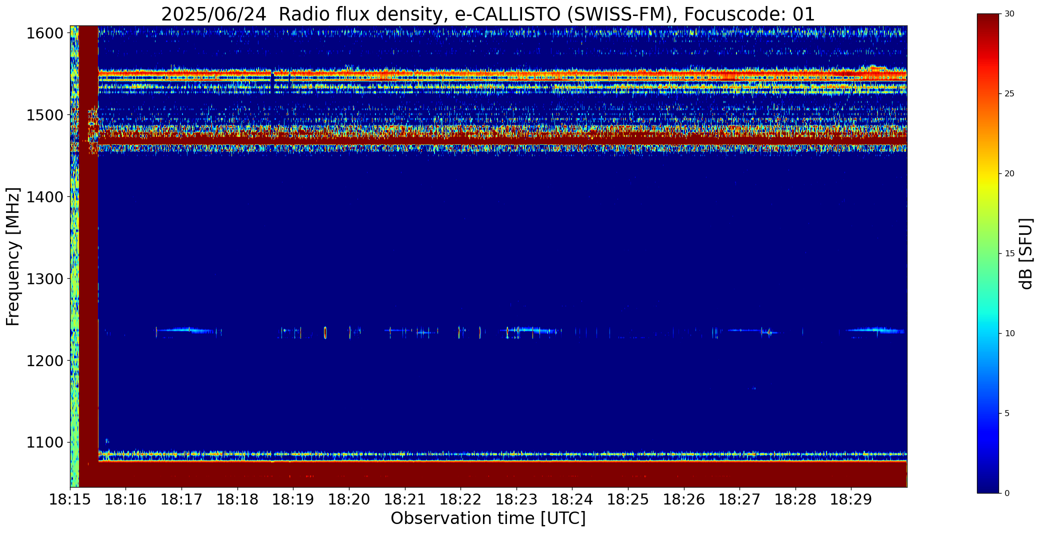
Task: Click the 'Observation time [UTC]' axis label
Action: pyautogui.click(x=488, y=519)
